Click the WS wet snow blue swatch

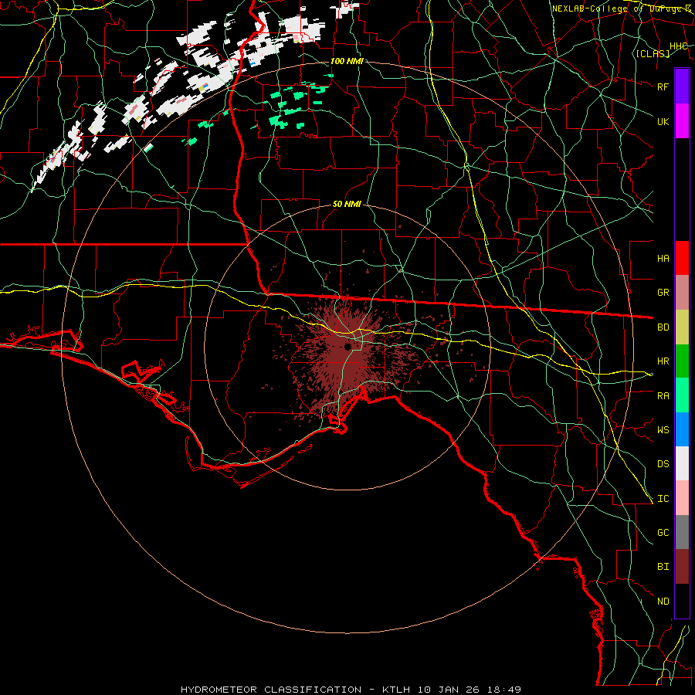click(x=682, y=429)
